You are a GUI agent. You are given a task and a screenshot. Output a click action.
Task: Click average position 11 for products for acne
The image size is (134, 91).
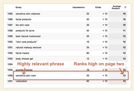(124, 31)
